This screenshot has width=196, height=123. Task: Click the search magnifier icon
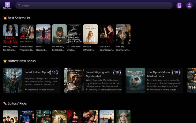click(x=19, y=6)
